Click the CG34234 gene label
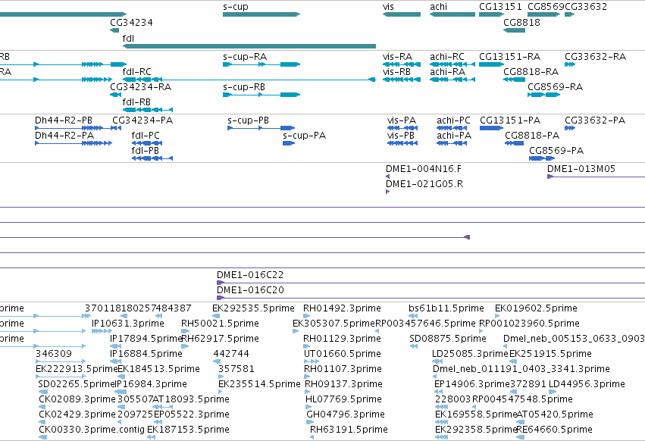This screenshot has width=645, height=441. point(131,22)
